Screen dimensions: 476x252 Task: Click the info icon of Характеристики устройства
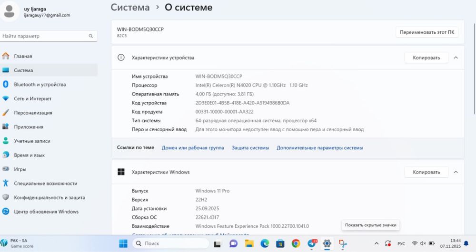(x=121, y=58)
